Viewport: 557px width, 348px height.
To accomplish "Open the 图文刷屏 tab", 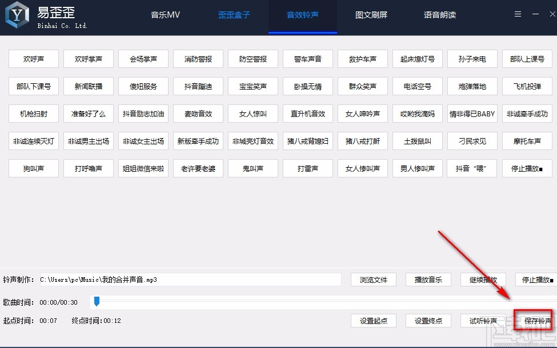I will [371, 15].
